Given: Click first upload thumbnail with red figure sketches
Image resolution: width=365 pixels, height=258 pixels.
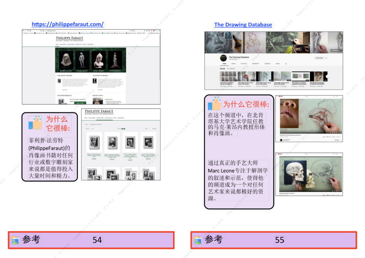Looking at the screenshot, I should [x=228, y=77].
